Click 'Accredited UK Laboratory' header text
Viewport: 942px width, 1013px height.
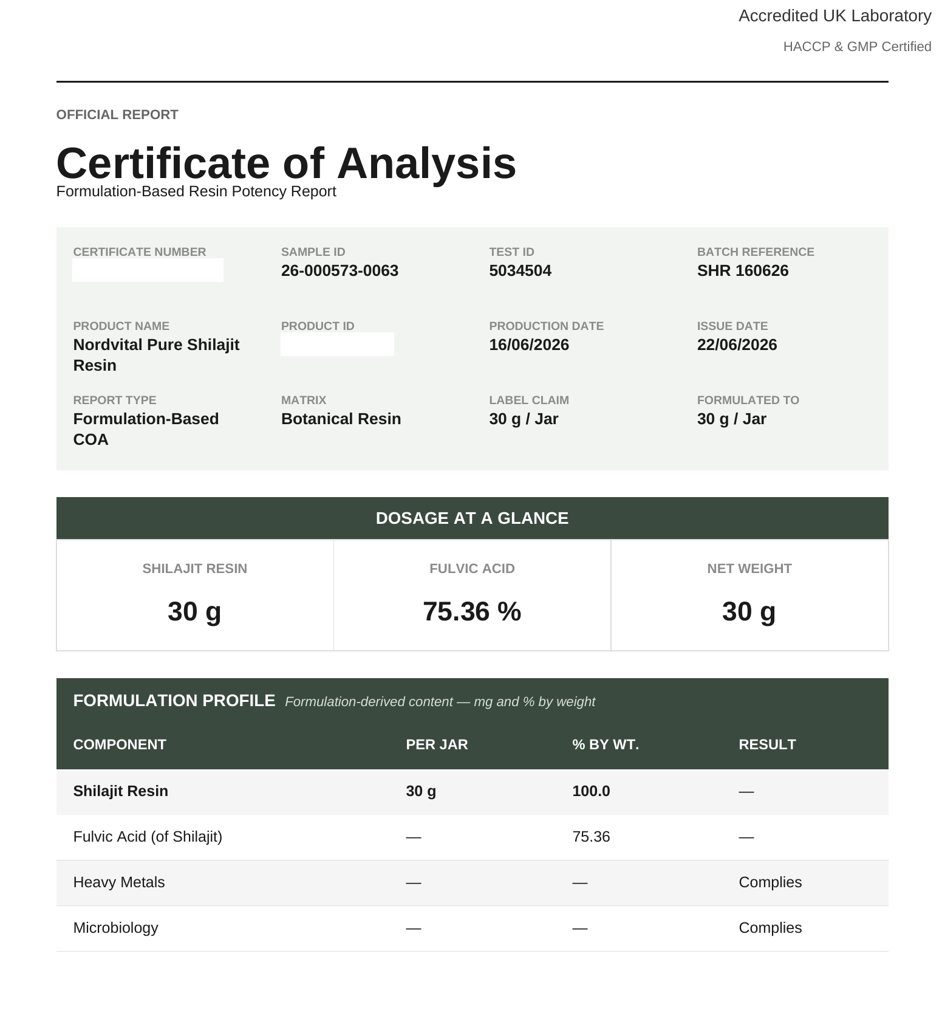click(x=834, y=16)
